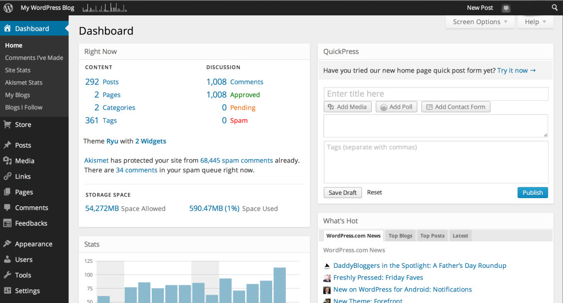Image resolution: width=563 pixels, height=303 pixels.
Task: Click the New Post link
Action: pos(479,8)
